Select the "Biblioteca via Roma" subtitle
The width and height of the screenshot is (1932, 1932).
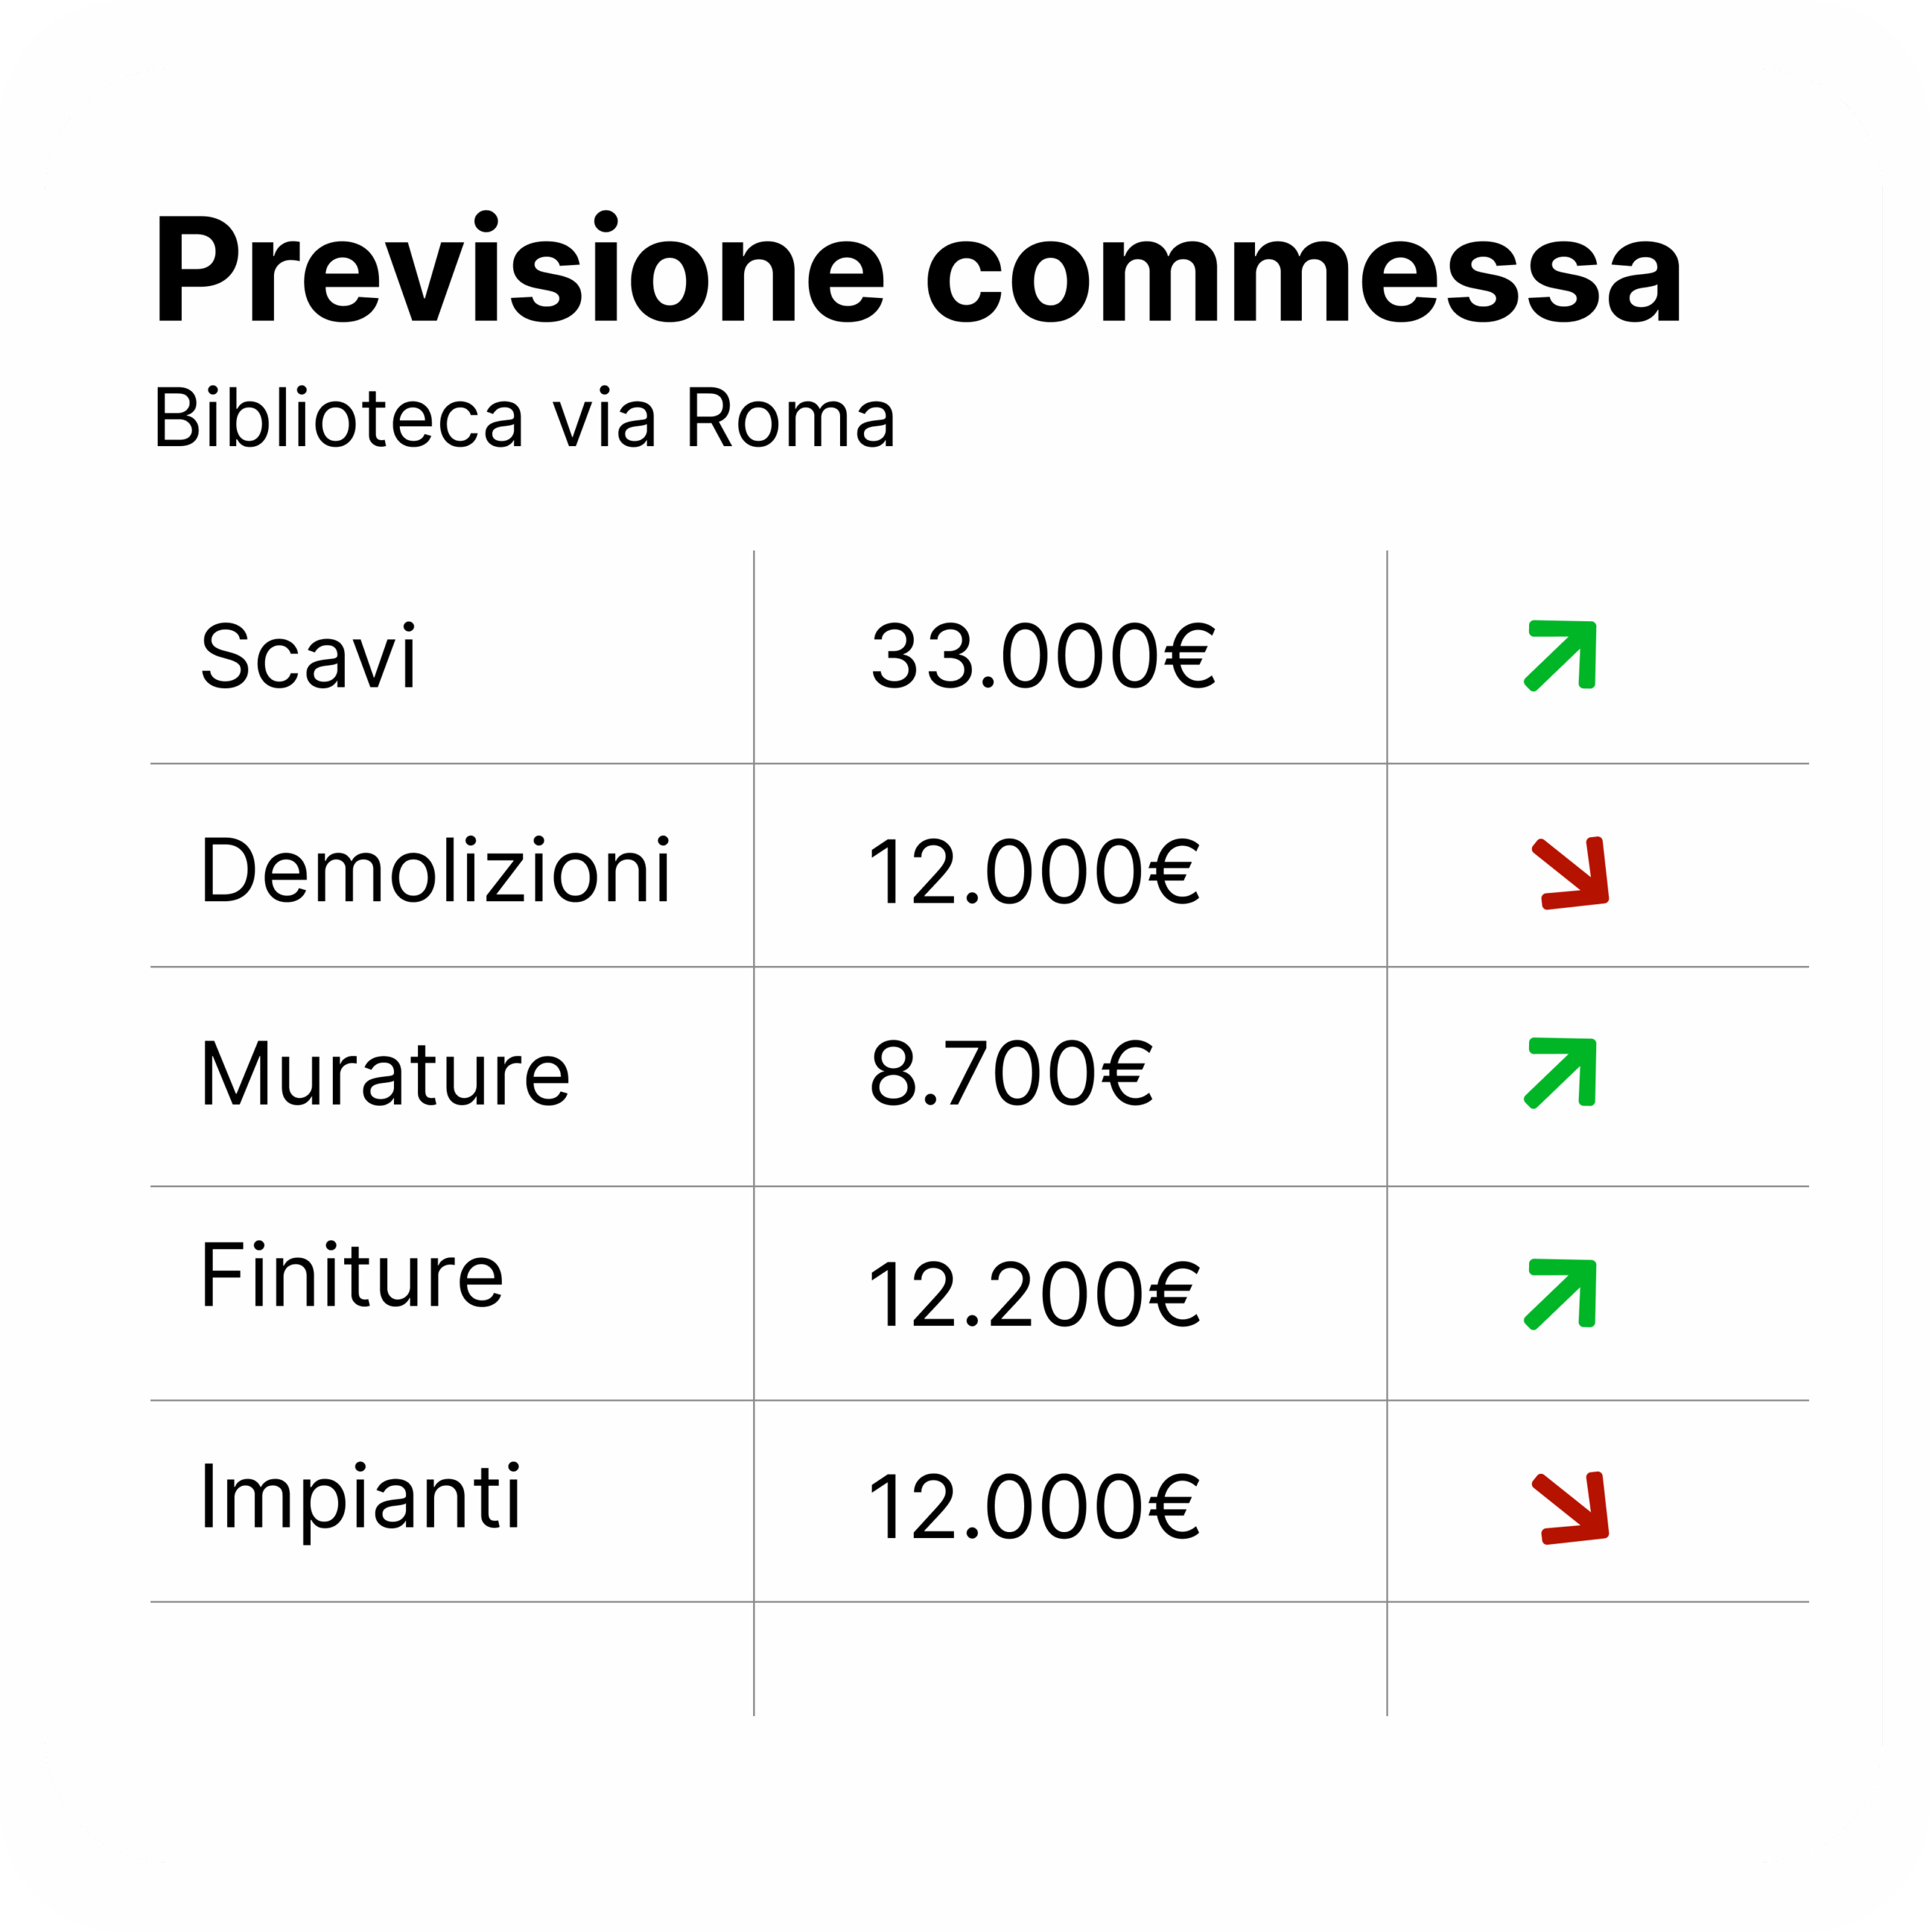point(524,418)
